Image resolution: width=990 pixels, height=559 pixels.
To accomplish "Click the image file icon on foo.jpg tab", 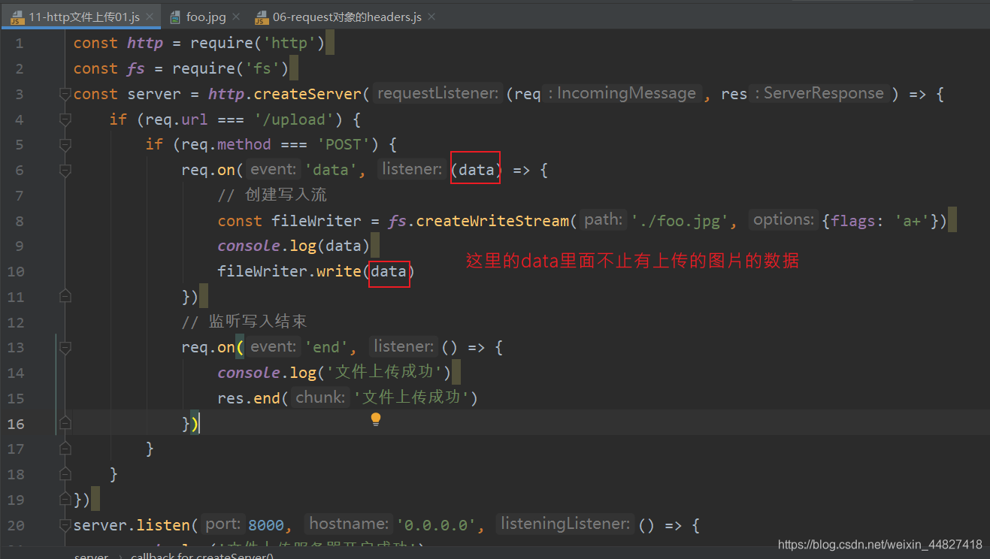I will click(x=175, y=17).
